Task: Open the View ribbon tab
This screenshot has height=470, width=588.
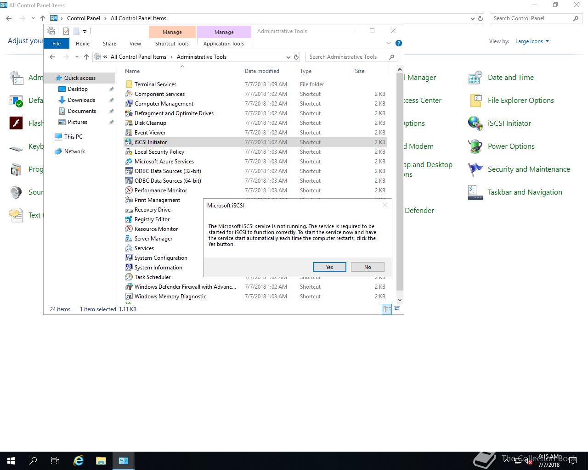Action: tap(135, 44)
